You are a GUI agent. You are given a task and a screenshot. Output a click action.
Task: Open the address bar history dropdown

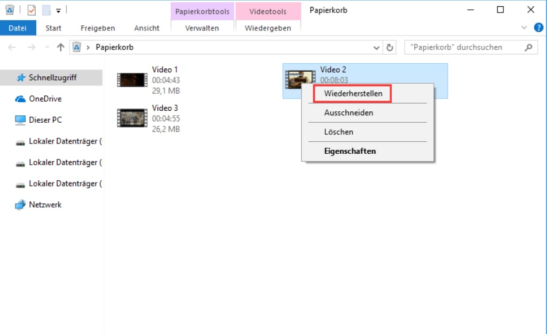[376, 48]
